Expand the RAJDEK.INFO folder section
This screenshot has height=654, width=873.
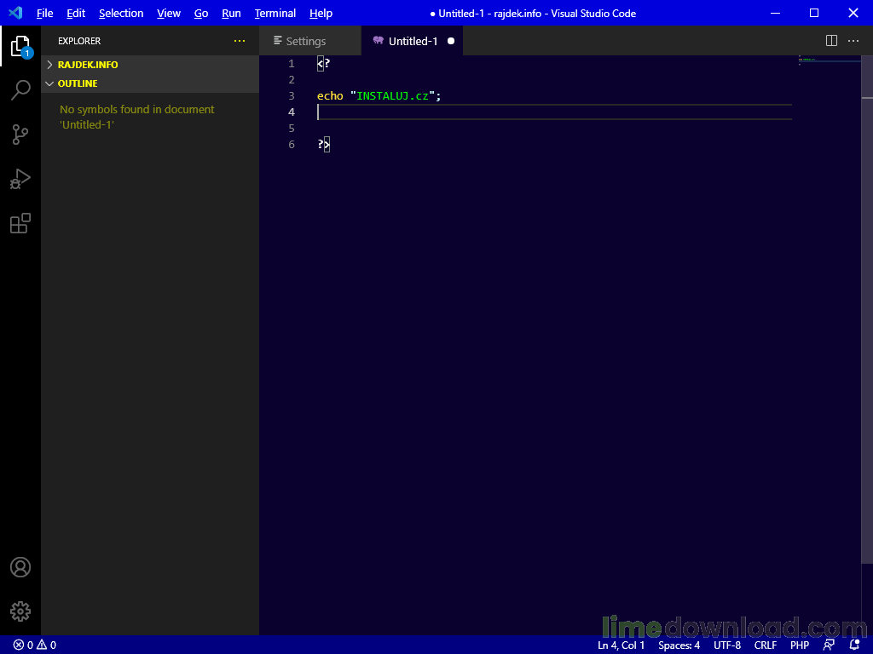[150, 65]
